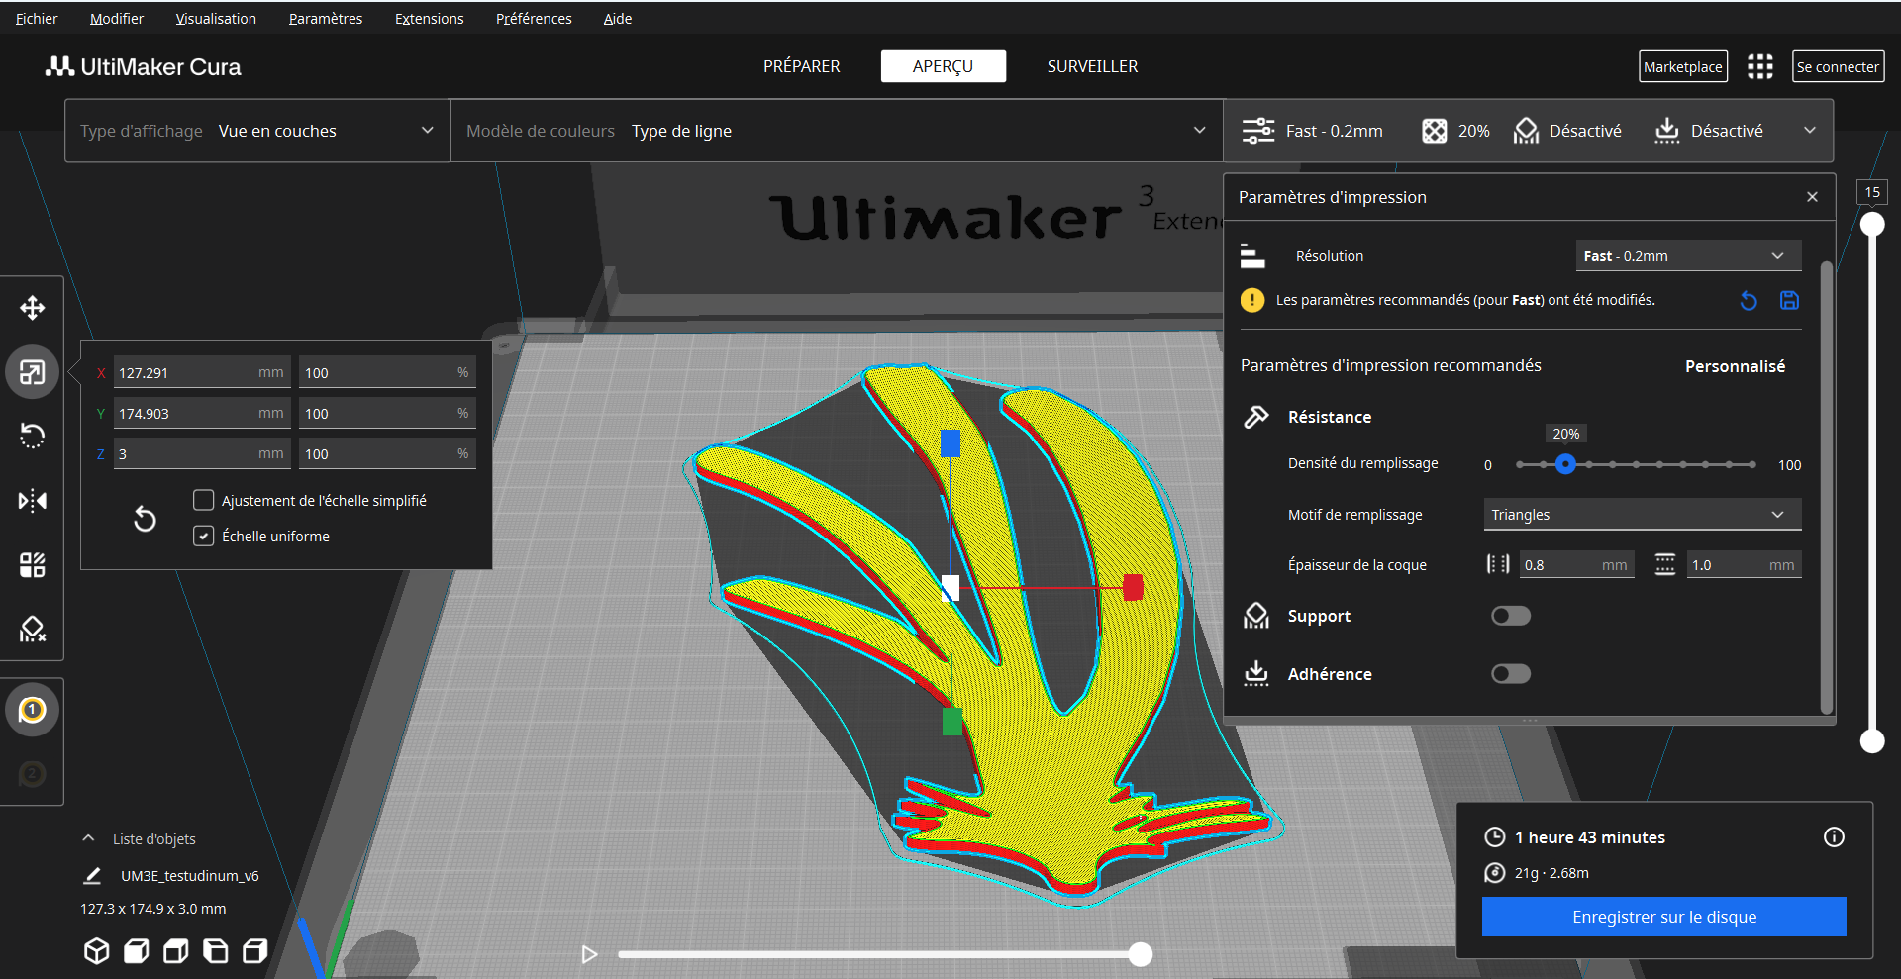Enable Ajustement de l'échelle simplifié checkbox
1901x979 pixels.
tap(203, 500)
